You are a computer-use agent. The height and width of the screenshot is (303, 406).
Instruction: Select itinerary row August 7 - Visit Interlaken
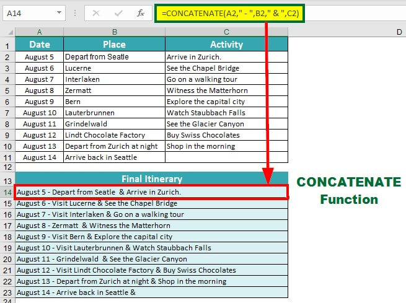pyautogui.click(x=152, y=214)
